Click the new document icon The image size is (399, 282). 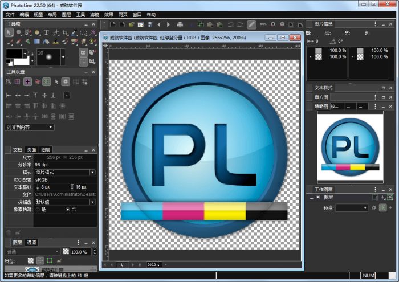pos(113,24)
